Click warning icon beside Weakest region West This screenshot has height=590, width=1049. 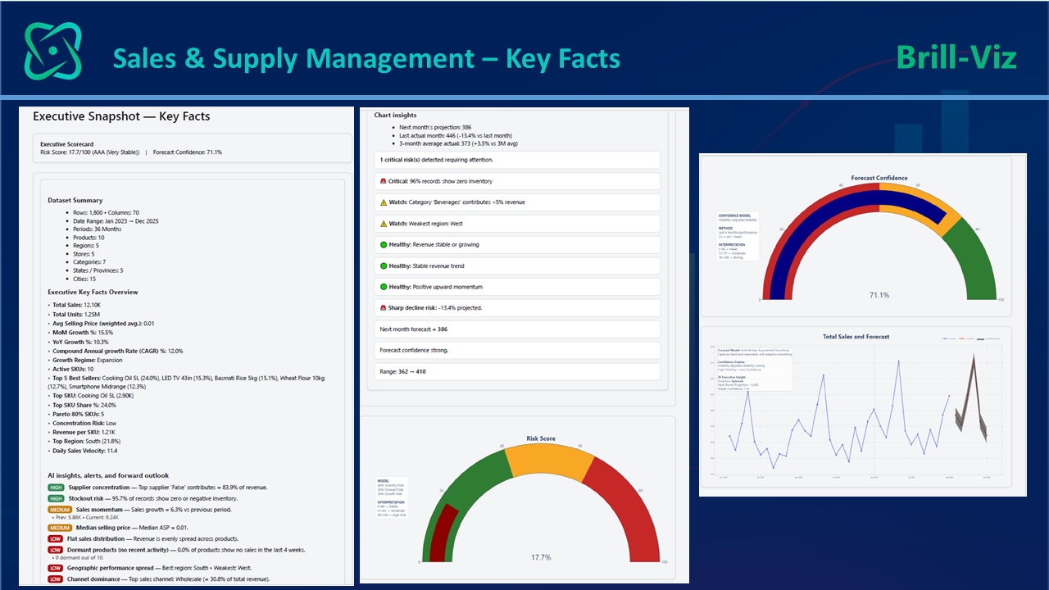point(384,224)
